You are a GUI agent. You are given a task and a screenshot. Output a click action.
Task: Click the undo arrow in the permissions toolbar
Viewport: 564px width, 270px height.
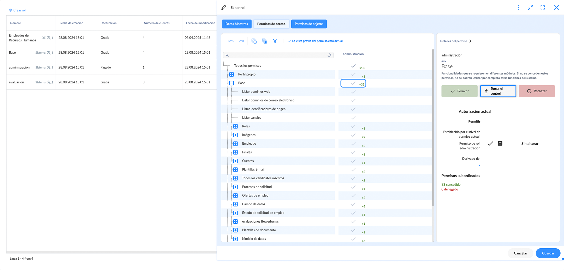[231, 41]
